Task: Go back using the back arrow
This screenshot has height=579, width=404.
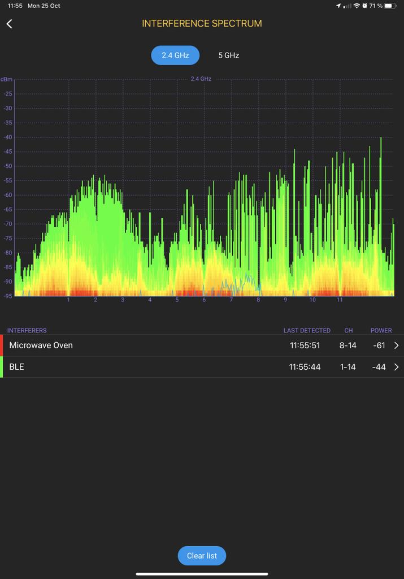Action: [x=9, y=24]
